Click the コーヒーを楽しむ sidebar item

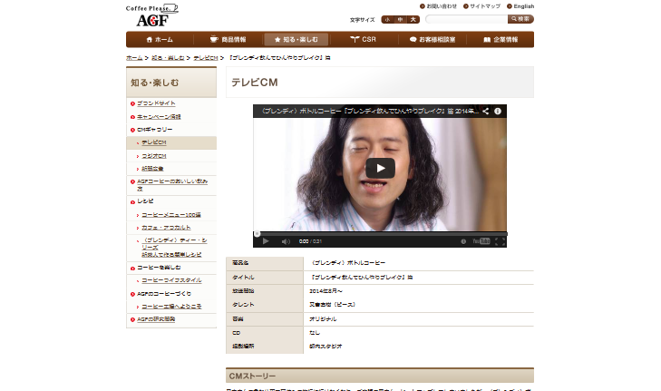159,268
